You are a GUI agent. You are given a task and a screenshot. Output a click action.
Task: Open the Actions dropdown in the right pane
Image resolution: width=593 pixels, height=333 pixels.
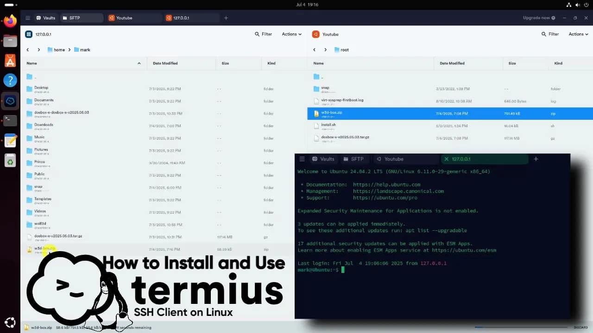(x=578, y=34)
